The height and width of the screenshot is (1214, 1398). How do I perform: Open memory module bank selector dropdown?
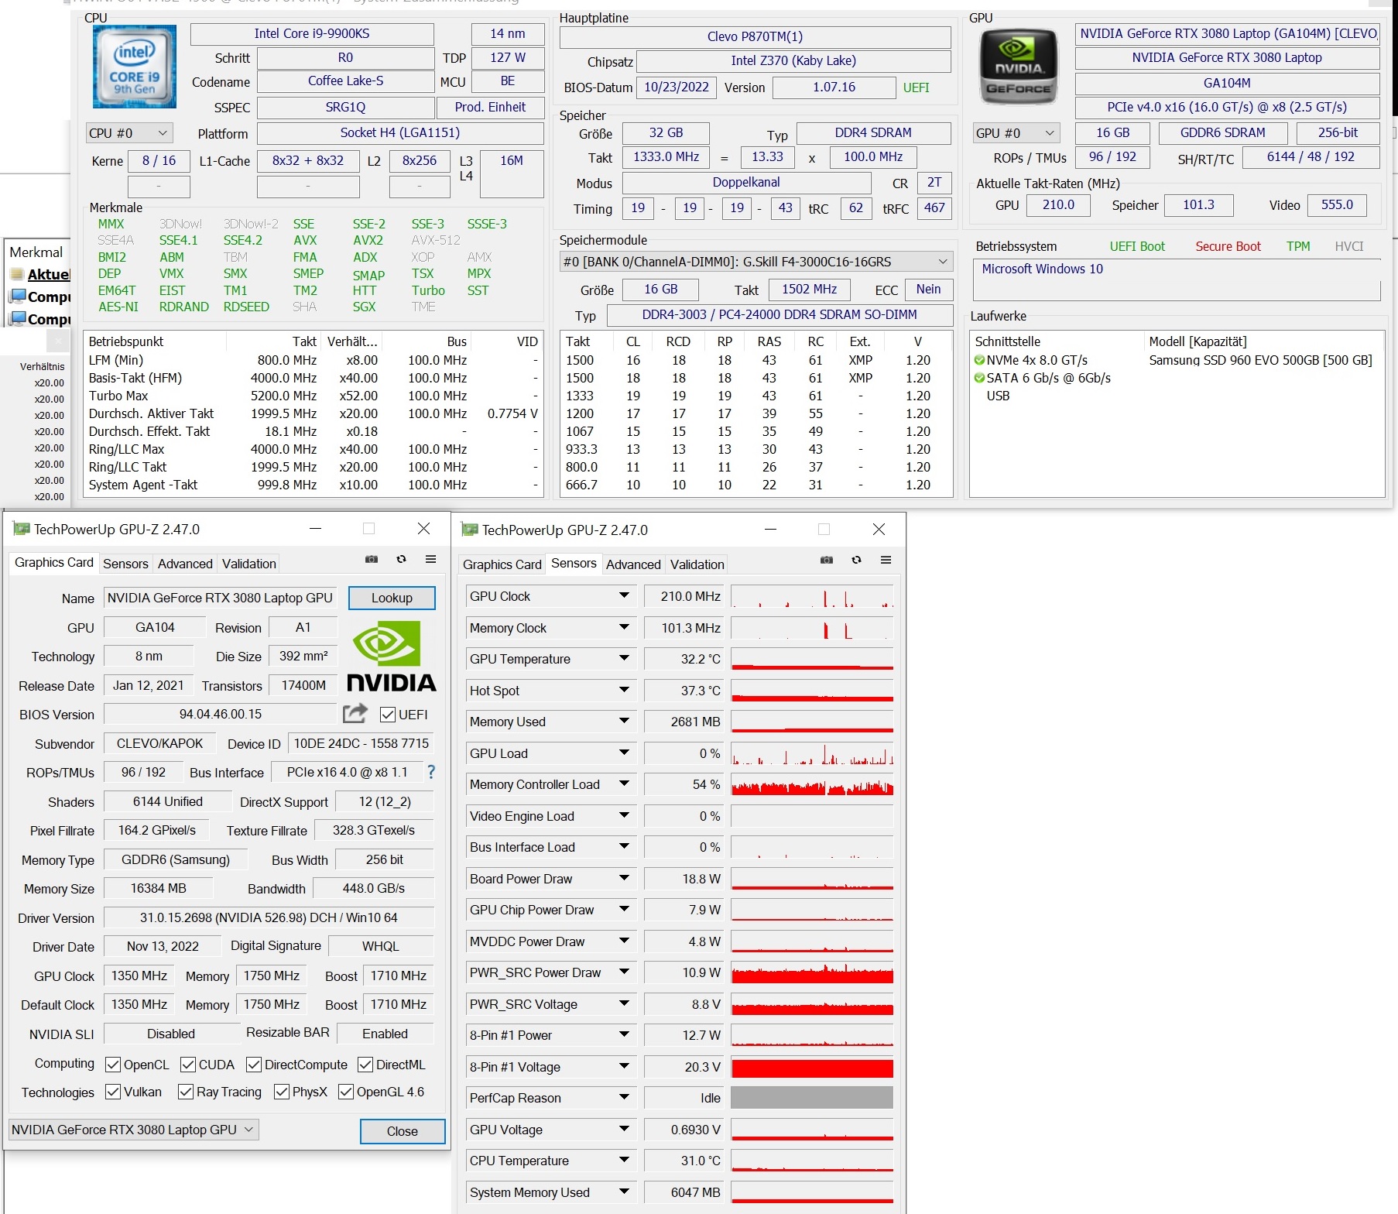756,262
